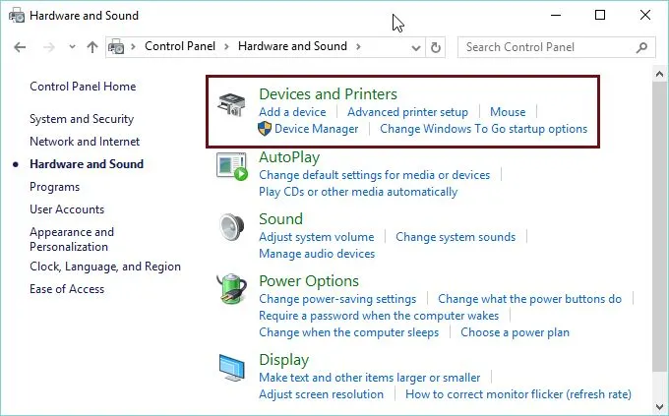The height and width of the screenshot is (416, 669).
Task: Click the back arrow navigation button
Action: pyautogui.click(x=20, y=47)
